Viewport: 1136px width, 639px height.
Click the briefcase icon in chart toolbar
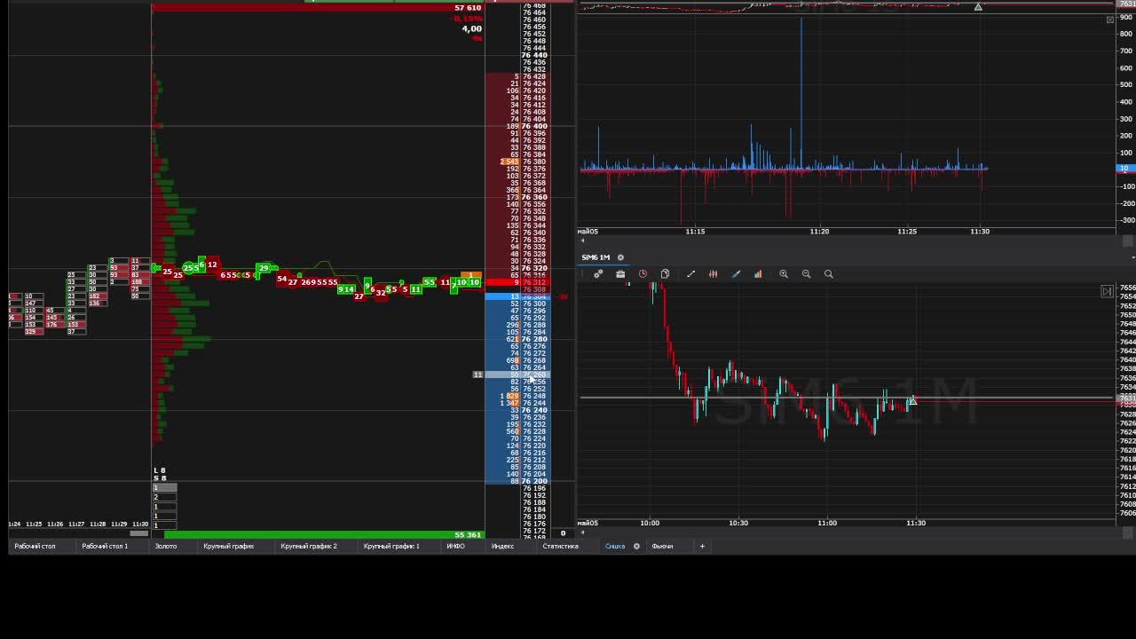tap(620, 274)
